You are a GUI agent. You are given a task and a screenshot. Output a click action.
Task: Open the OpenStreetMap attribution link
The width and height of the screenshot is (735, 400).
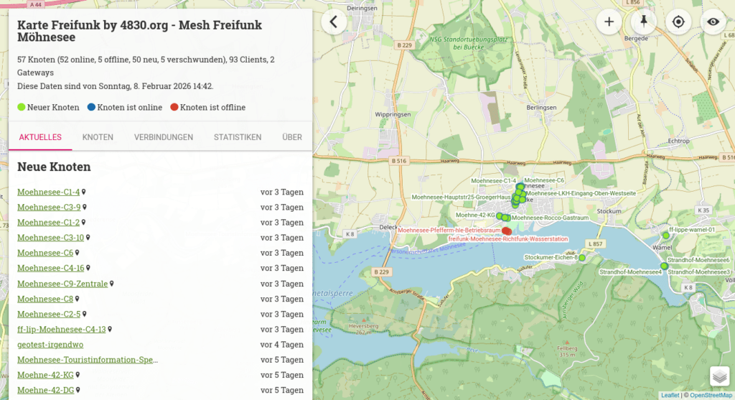tap(711, 395)
